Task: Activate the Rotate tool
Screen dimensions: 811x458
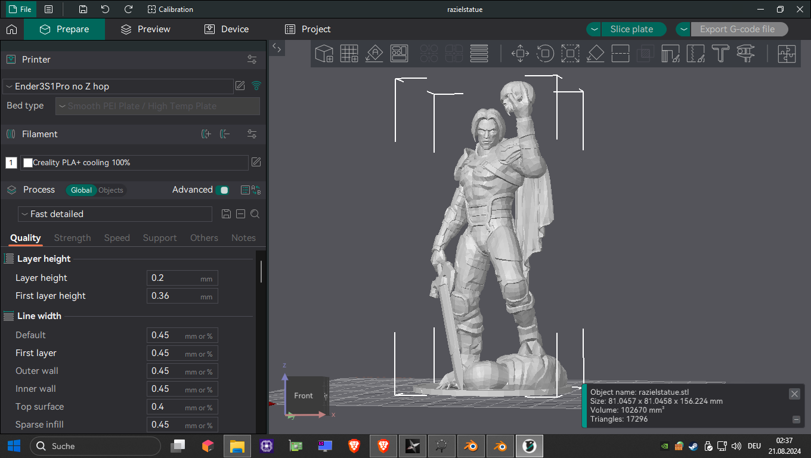Action: click(x=544, y=54)
